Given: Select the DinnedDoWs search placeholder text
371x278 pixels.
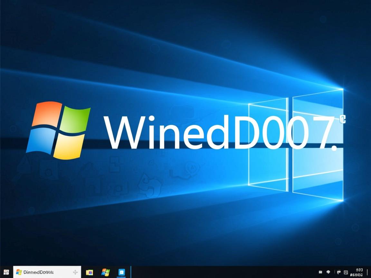Looking at the screenshot, I should 39,272.
